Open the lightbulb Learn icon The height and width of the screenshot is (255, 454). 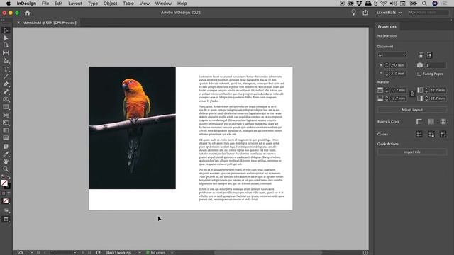[x=353, y=13]
